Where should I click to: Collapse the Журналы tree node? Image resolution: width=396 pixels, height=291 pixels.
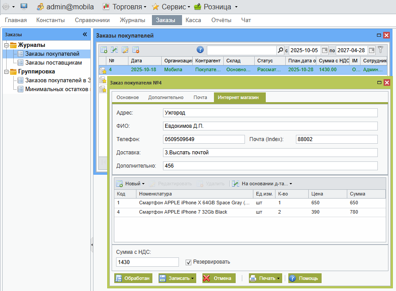tap(6, 45)
